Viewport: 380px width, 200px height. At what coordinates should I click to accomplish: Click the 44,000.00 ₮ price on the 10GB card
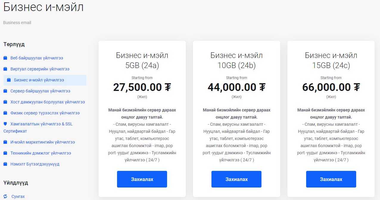(x=236, y=87)
